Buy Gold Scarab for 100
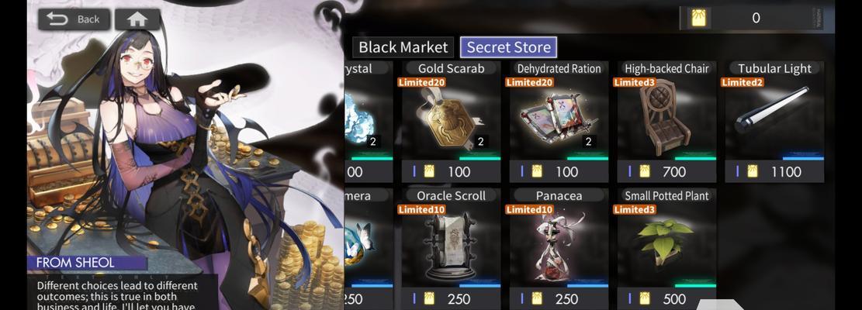862x310 pixels. [x=451, y=172]
